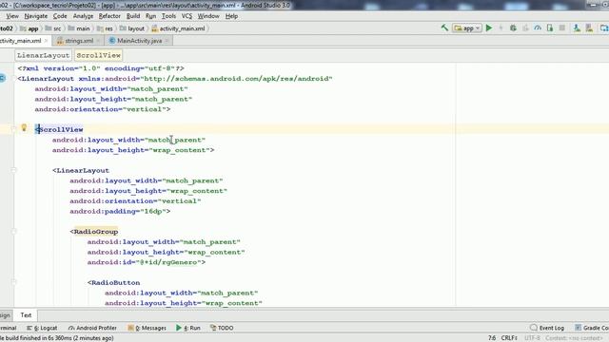Screen dimensions: 609x342
Task: Click the LienarLayout XML breadcrumb
Action: 43,55
